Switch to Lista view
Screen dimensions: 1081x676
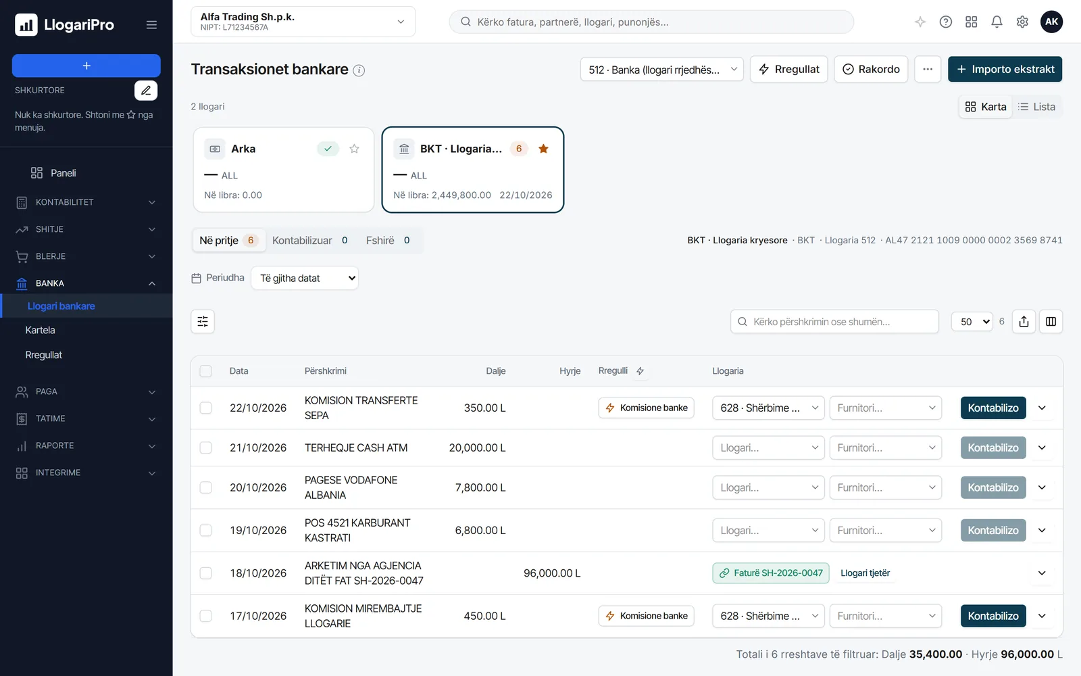point(1037,107)
